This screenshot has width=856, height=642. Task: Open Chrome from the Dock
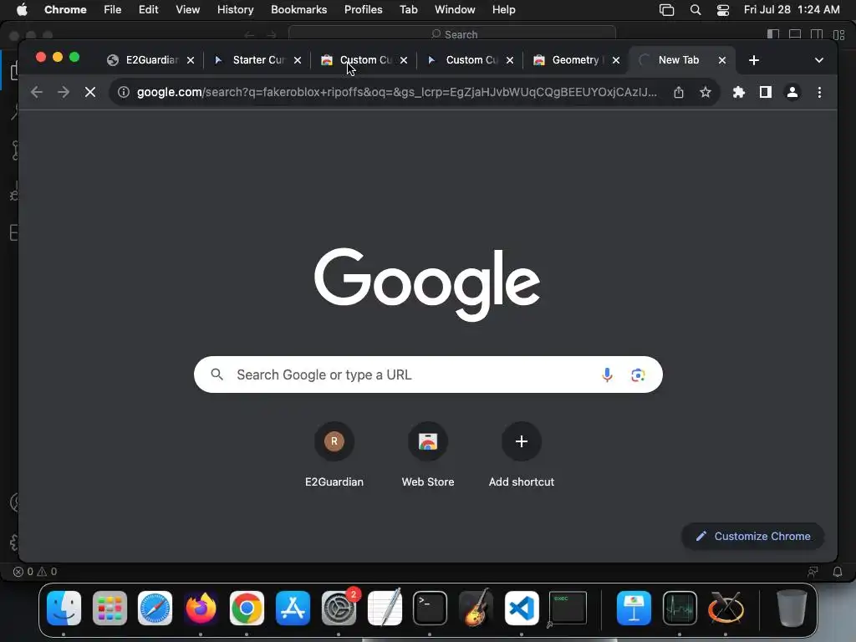(x=247, y=608)
